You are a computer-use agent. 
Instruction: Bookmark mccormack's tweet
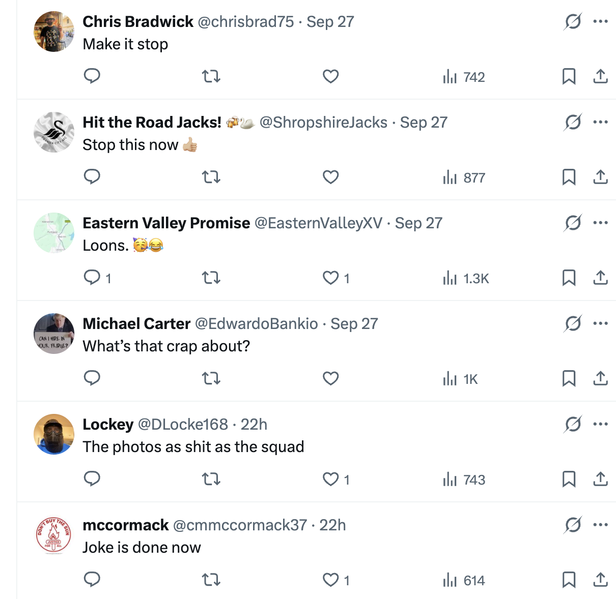tap(569, 580)
